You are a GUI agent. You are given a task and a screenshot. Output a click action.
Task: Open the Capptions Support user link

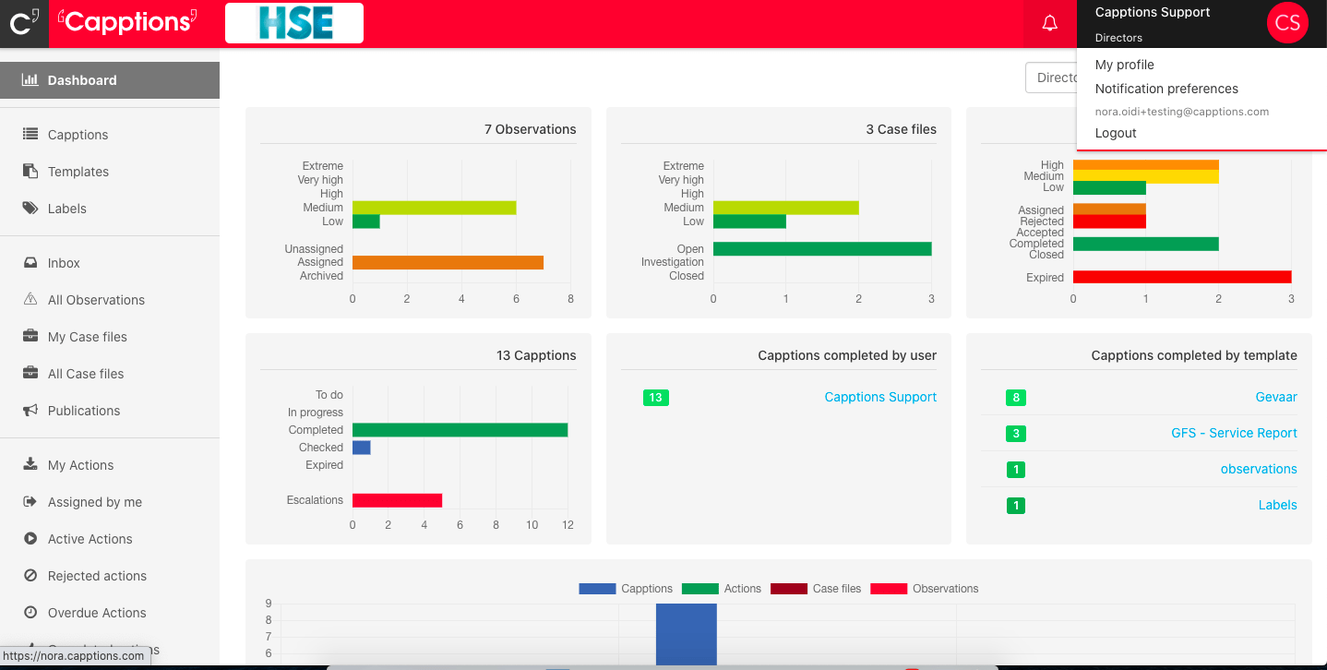pyautogui.click(x=880, y=397)
